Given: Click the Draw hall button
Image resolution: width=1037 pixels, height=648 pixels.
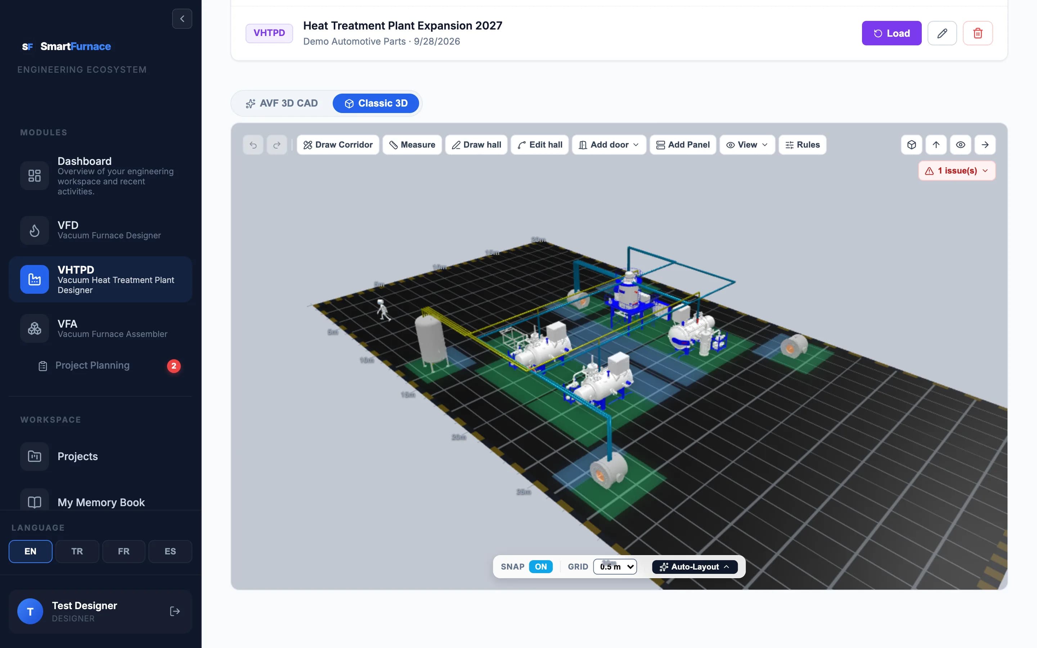Looking at the screenshot, I should tap(476, 145).
